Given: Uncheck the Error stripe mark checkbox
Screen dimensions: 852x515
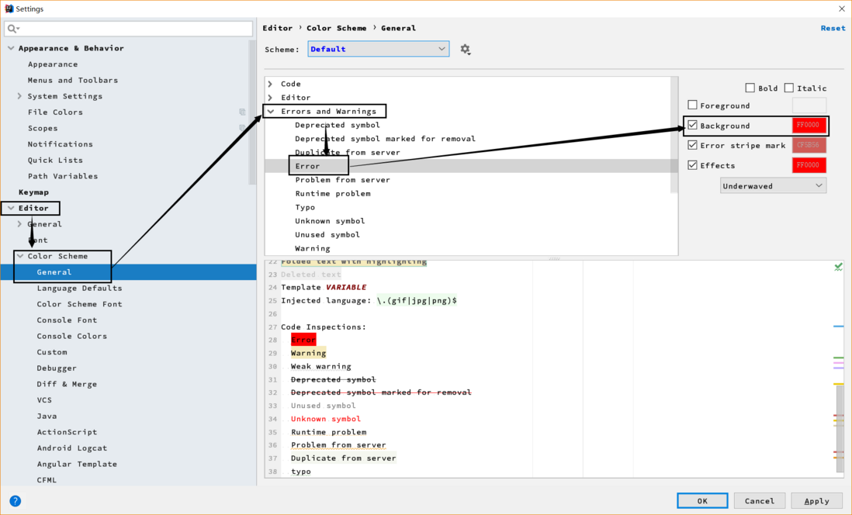Looking at the screenshot, I should pyautogui.click(x=692, y=145).
